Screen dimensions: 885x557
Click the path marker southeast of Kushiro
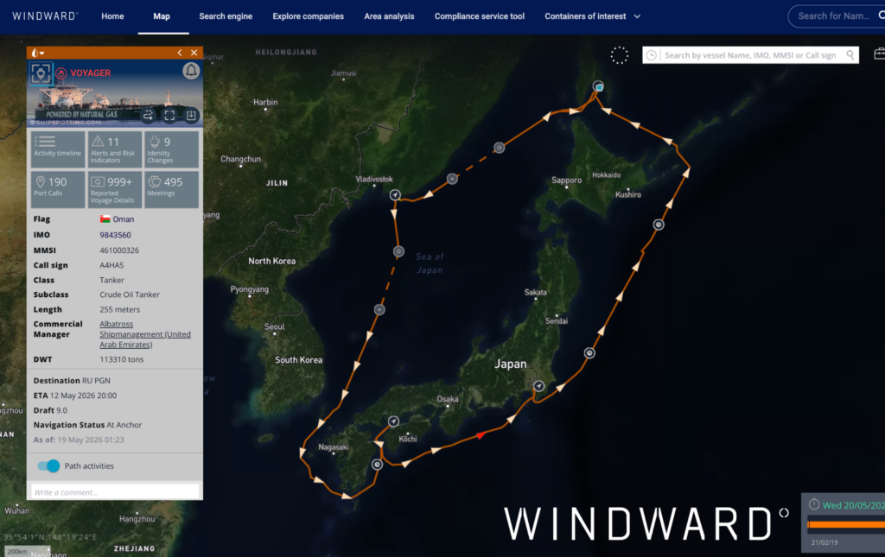click(659, 225)
